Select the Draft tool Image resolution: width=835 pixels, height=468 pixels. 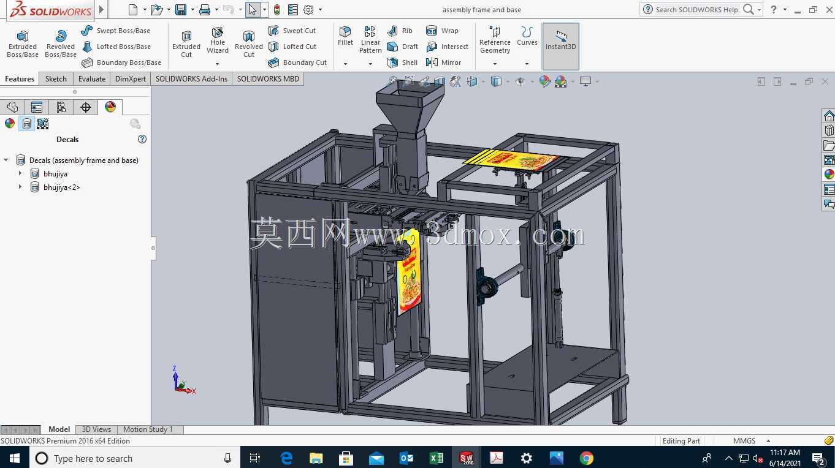coord(403,47)
